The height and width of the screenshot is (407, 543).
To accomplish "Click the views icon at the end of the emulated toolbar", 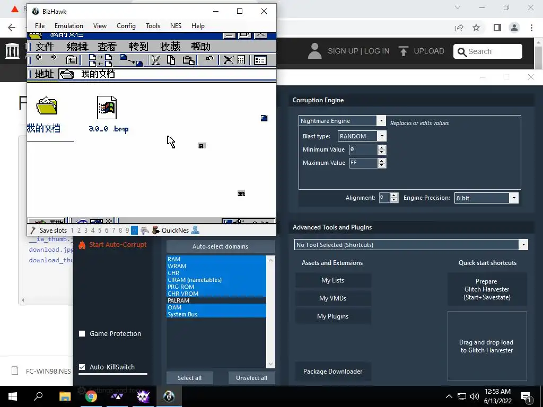I will pyautogui.click(x=260, y=60).
